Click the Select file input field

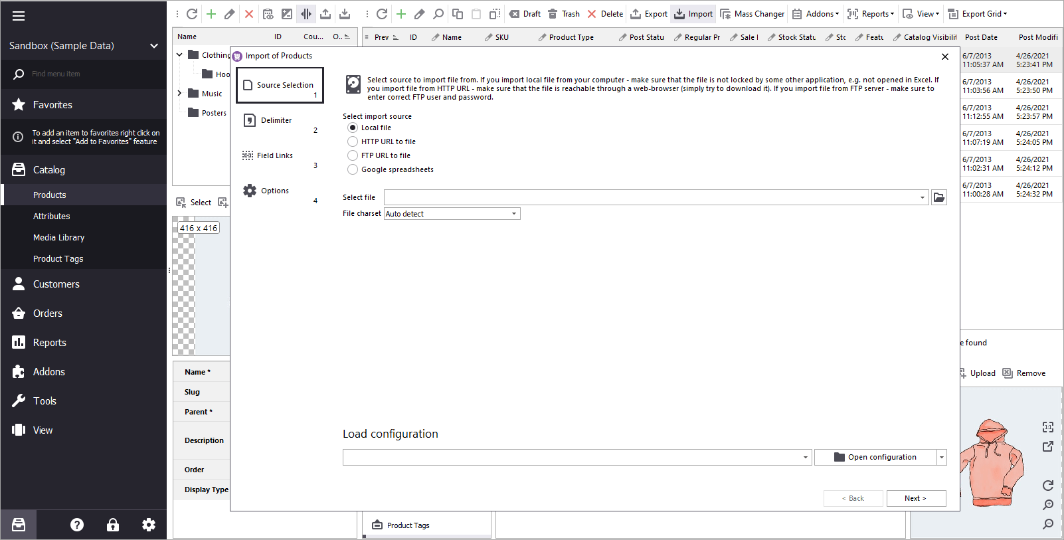[x=651, y=197]
